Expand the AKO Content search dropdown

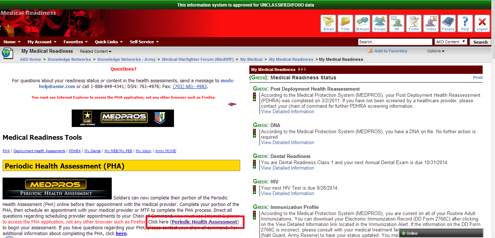click(451, 42)
